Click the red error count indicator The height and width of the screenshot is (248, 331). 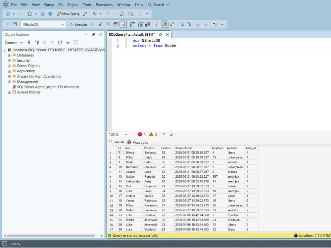pos(142,134)
